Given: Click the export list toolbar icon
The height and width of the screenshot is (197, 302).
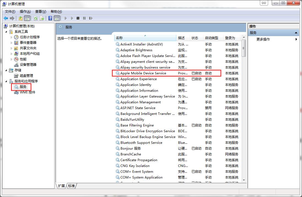Looking at the screenshot, I should [x=42, y=18].
